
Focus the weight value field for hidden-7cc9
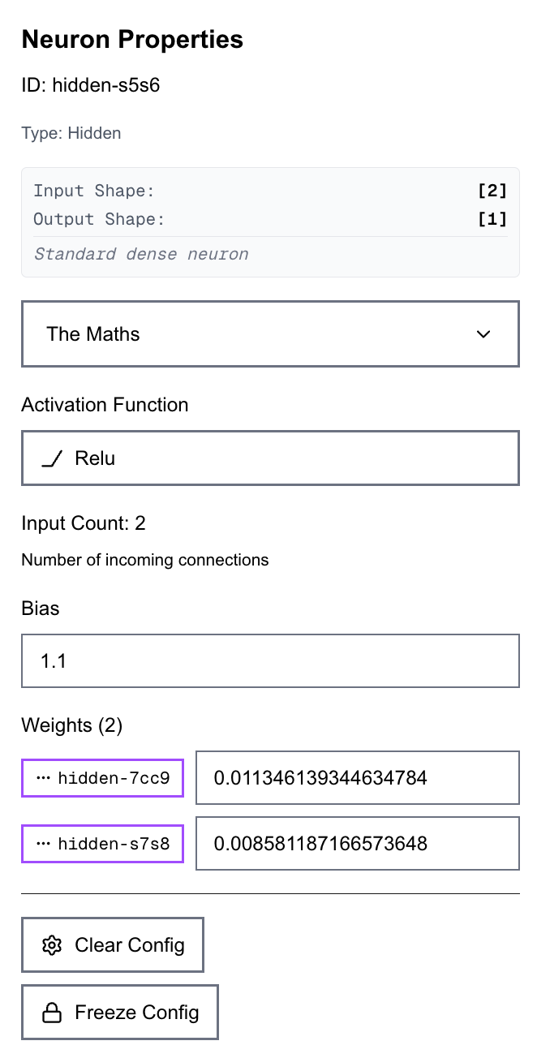357,778
